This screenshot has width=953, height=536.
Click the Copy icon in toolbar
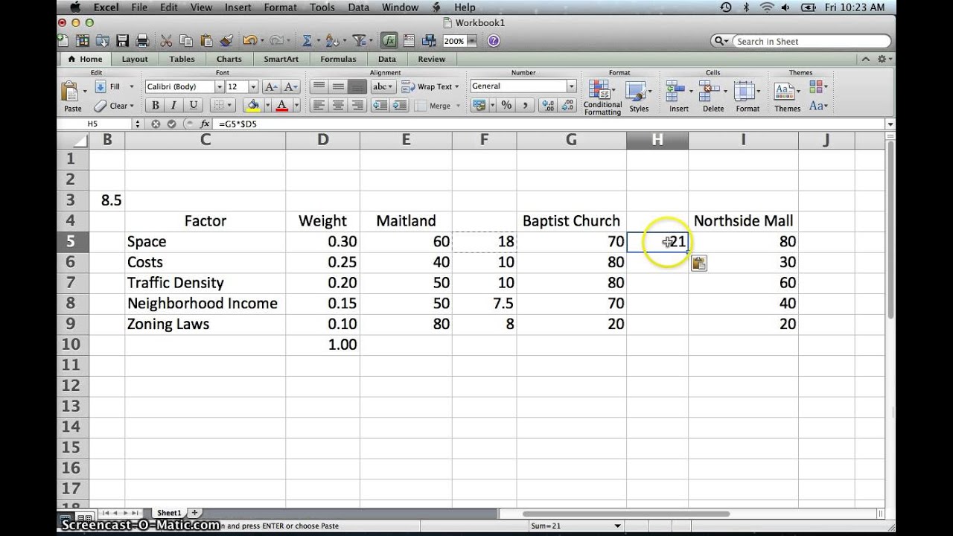186,41
